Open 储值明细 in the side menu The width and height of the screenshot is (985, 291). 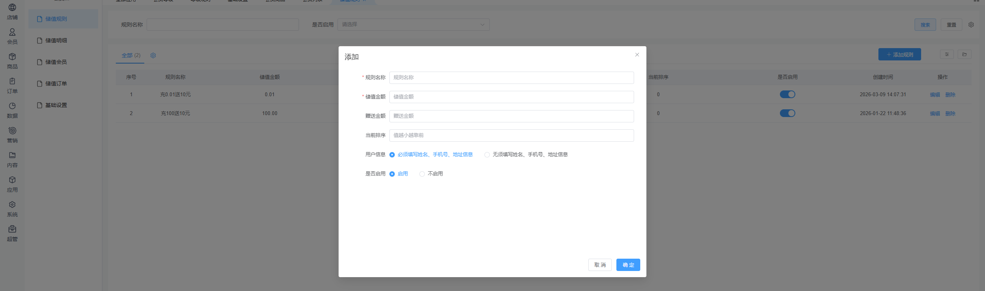coord(63,40)
